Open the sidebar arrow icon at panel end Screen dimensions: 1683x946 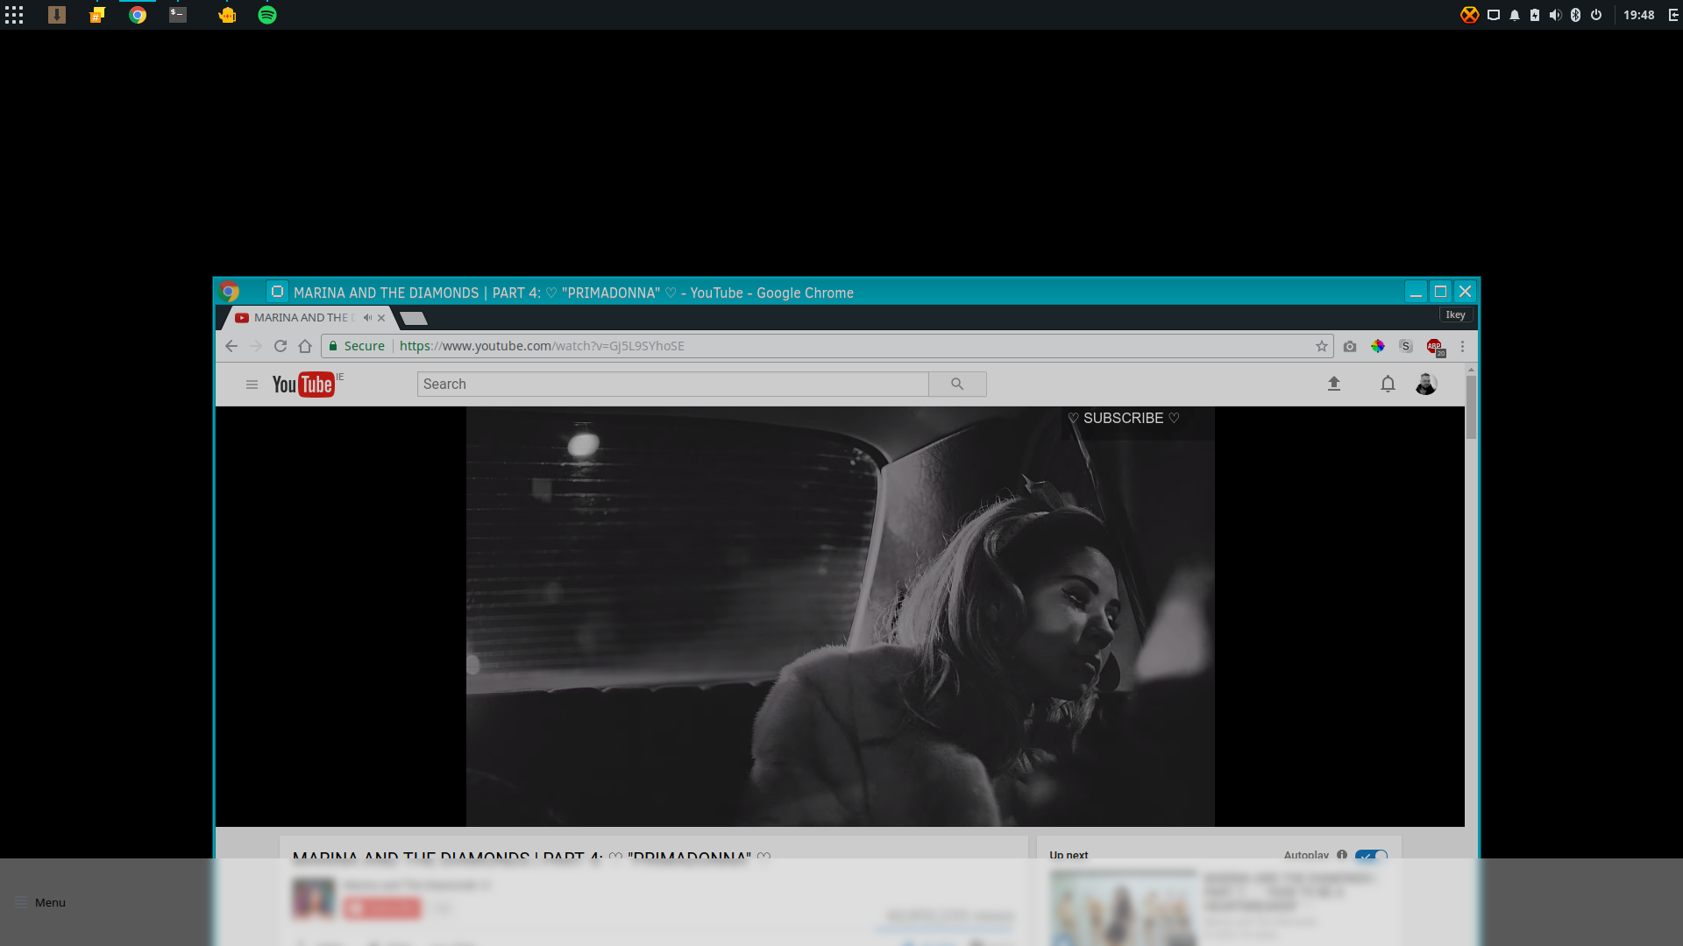(1673, 15)
